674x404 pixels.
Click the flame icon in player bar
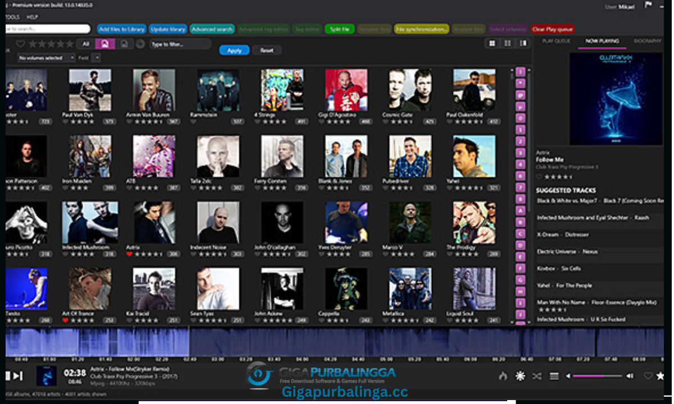pyautogui.click(x=503, y=376)
